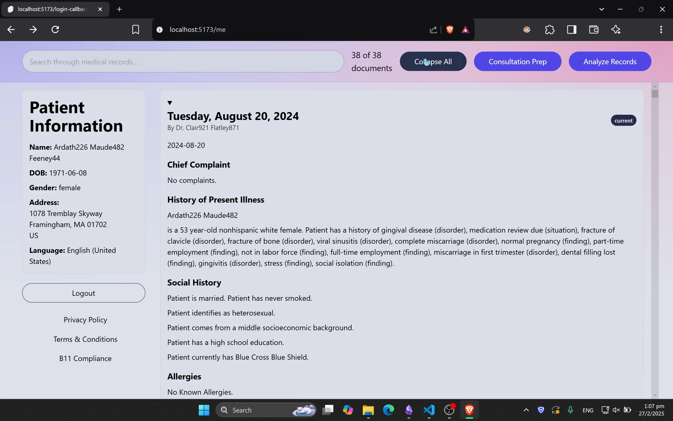Follow the Privacy Policy link
Screen dimensions: 673x421
85,320
